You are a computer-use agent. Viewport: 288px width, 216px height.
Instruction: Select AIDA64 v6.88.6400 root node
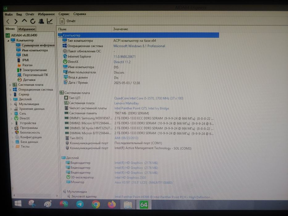click(22, 35)
